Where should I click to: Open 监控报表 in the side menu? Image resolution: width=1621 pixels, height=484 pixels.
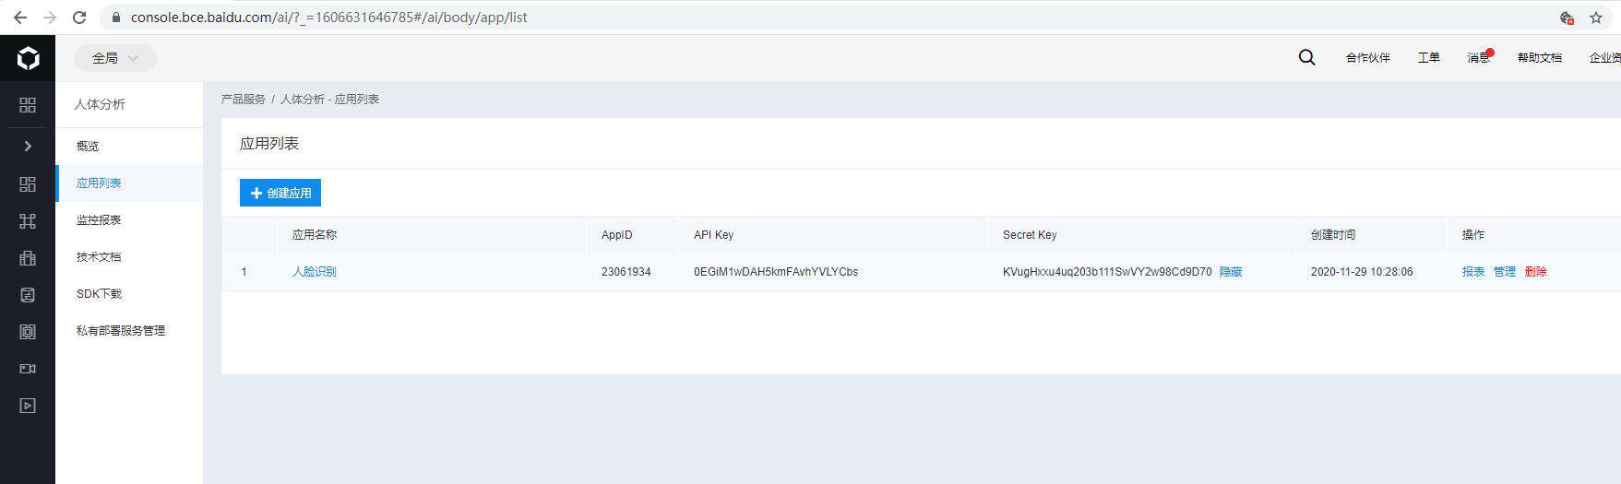(129, 219)
